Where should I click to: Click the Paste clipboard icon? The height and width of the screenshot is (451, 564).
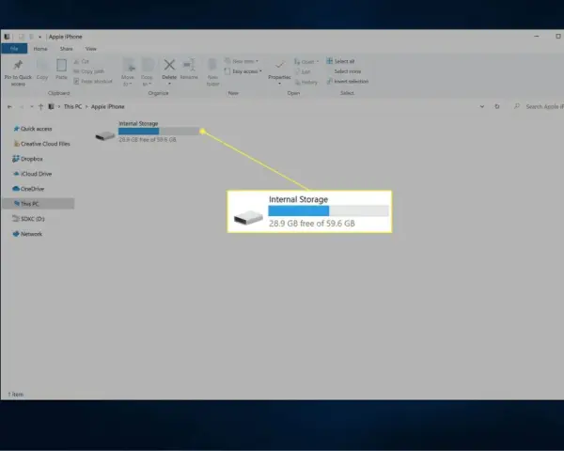(61, 66)
